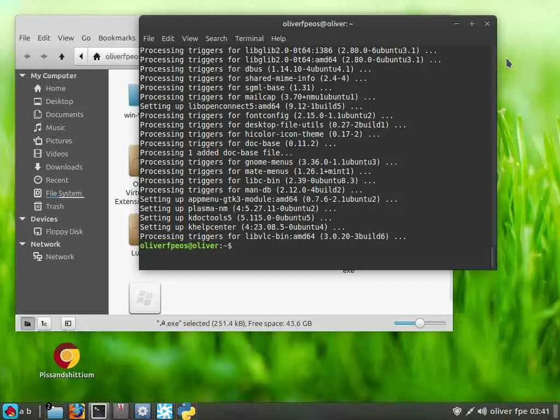
Task: Open terminal View menu
Action: coord(190,38)
